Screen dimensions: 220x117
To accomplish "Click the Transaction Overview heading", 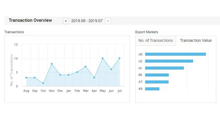I will point(30,20).
